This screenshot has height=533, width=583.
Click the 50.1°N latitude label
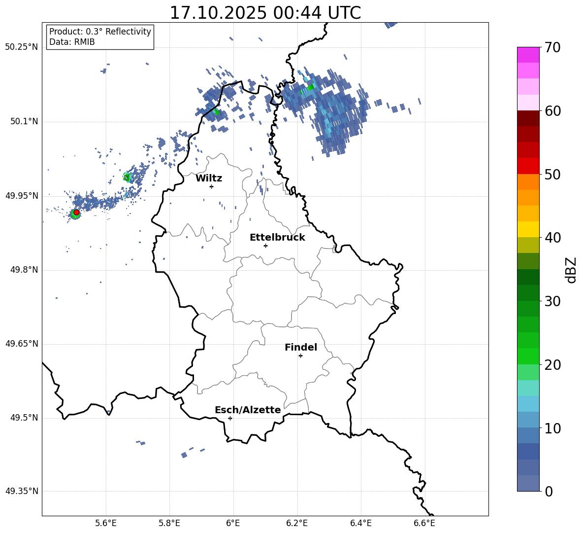24,122
